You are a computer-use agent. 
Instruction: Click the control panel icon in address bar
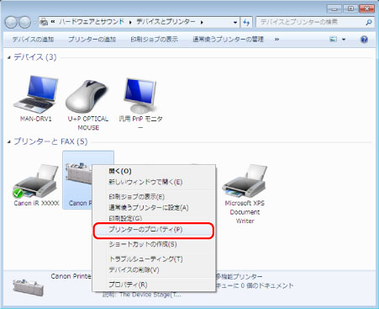(44, 22)
